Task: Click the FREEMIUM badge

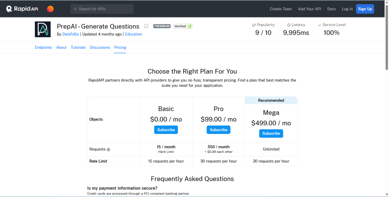Action: 162,26
